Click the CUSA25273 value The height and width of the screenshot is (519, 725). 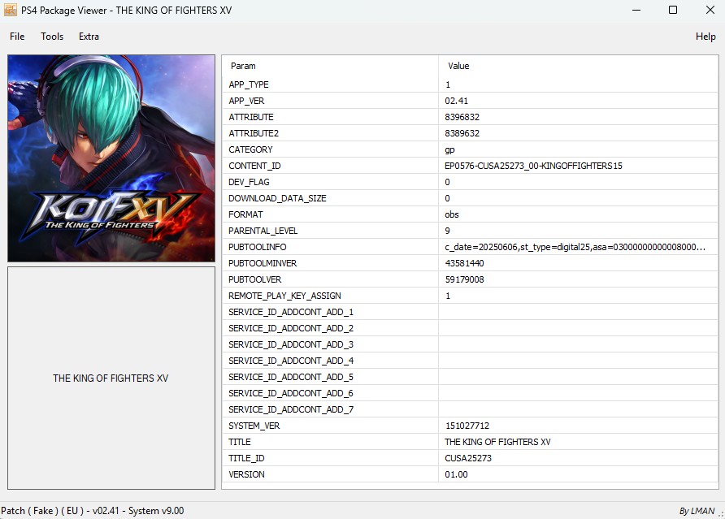coord(468,458)
